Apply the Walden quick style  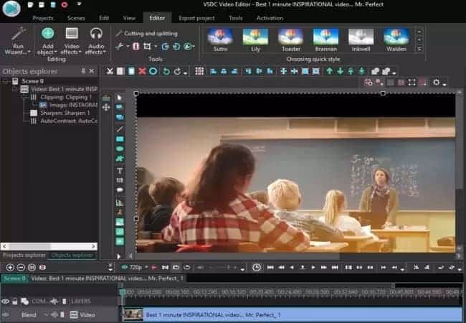pos(396,40)
